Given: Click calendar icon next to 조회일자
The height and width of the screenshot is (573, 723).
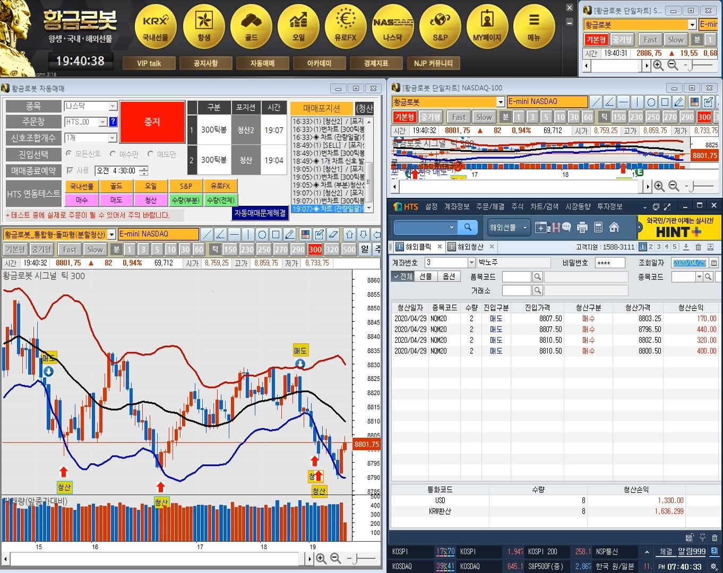Looking at the screenshot, I should pos(714,263).
